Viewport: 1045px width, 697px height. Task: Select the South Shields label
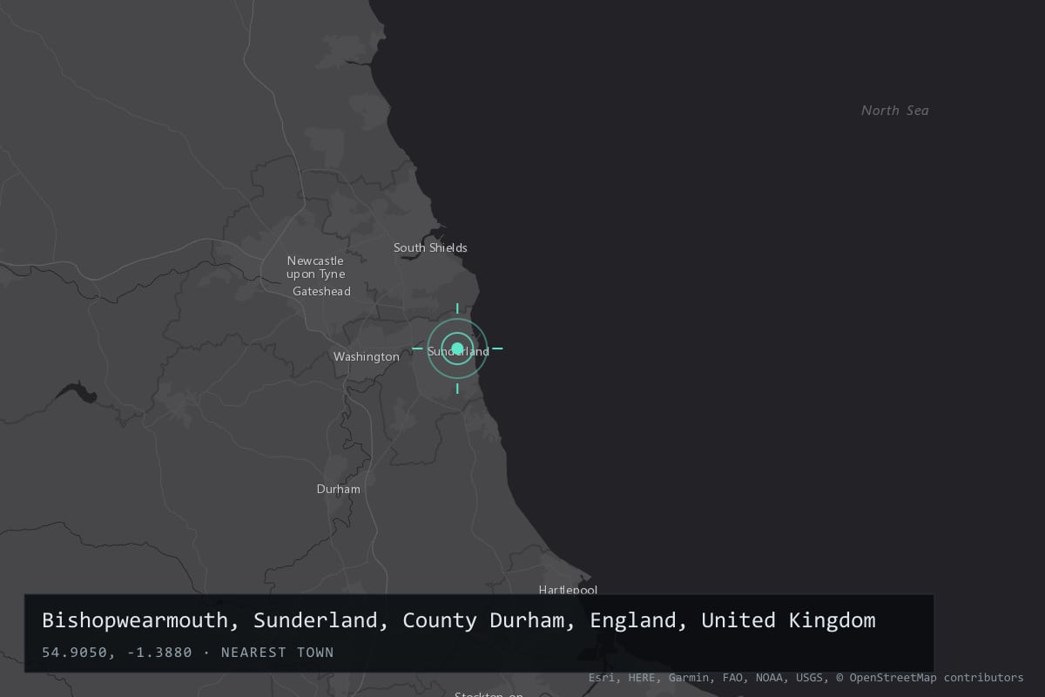pos(430,247)
